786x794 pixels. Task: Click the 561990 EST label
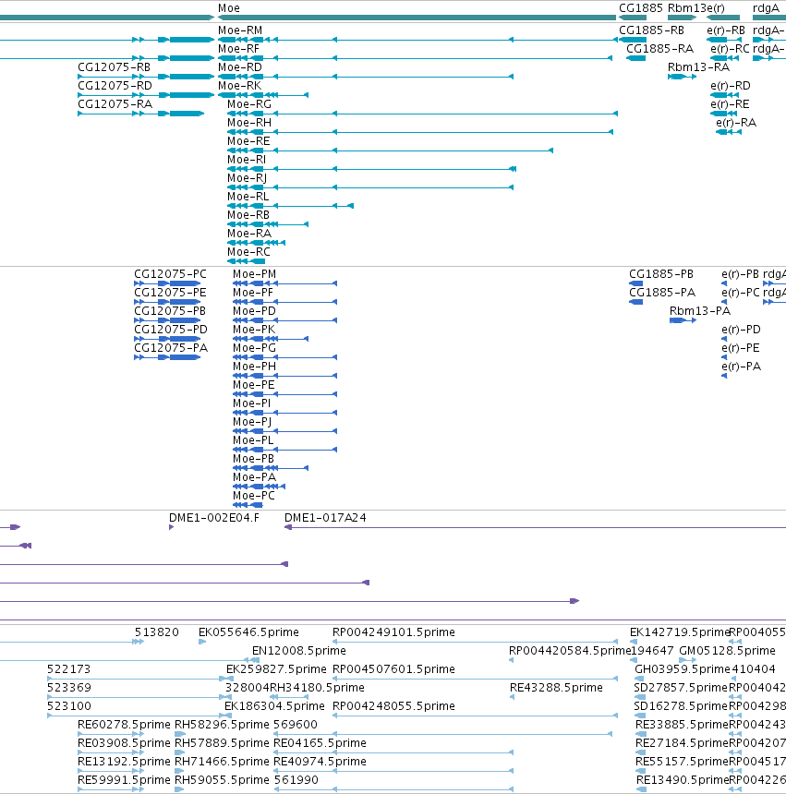pos(296,780)
